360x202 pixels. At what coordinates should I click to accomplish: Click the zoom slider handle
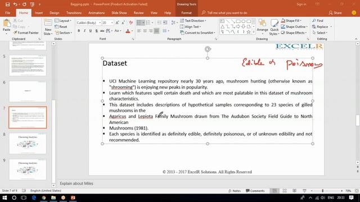pos(322,191)
